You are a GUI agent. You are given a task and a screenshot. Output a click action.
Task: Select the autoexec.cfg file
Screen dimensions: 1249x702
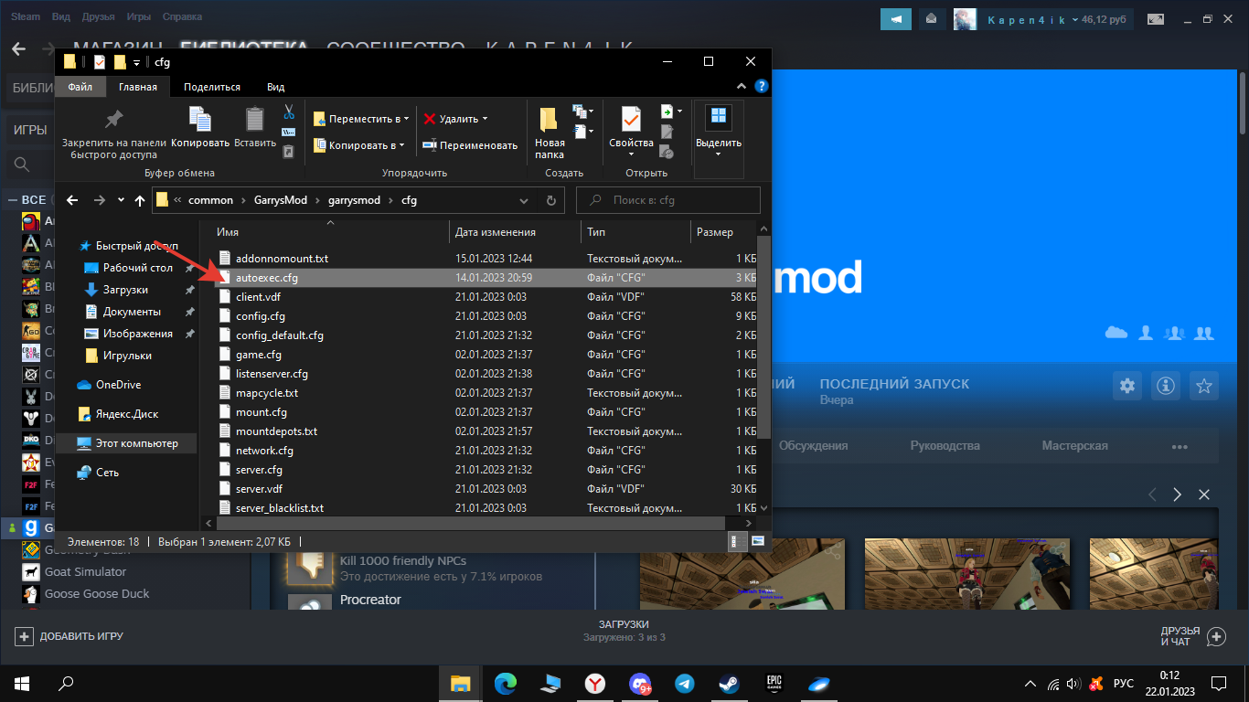(486, 278)
